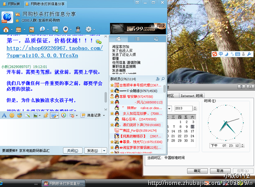255x187 pixels.
Task: Click the time field showing 07:23:12
Action: 224,146
